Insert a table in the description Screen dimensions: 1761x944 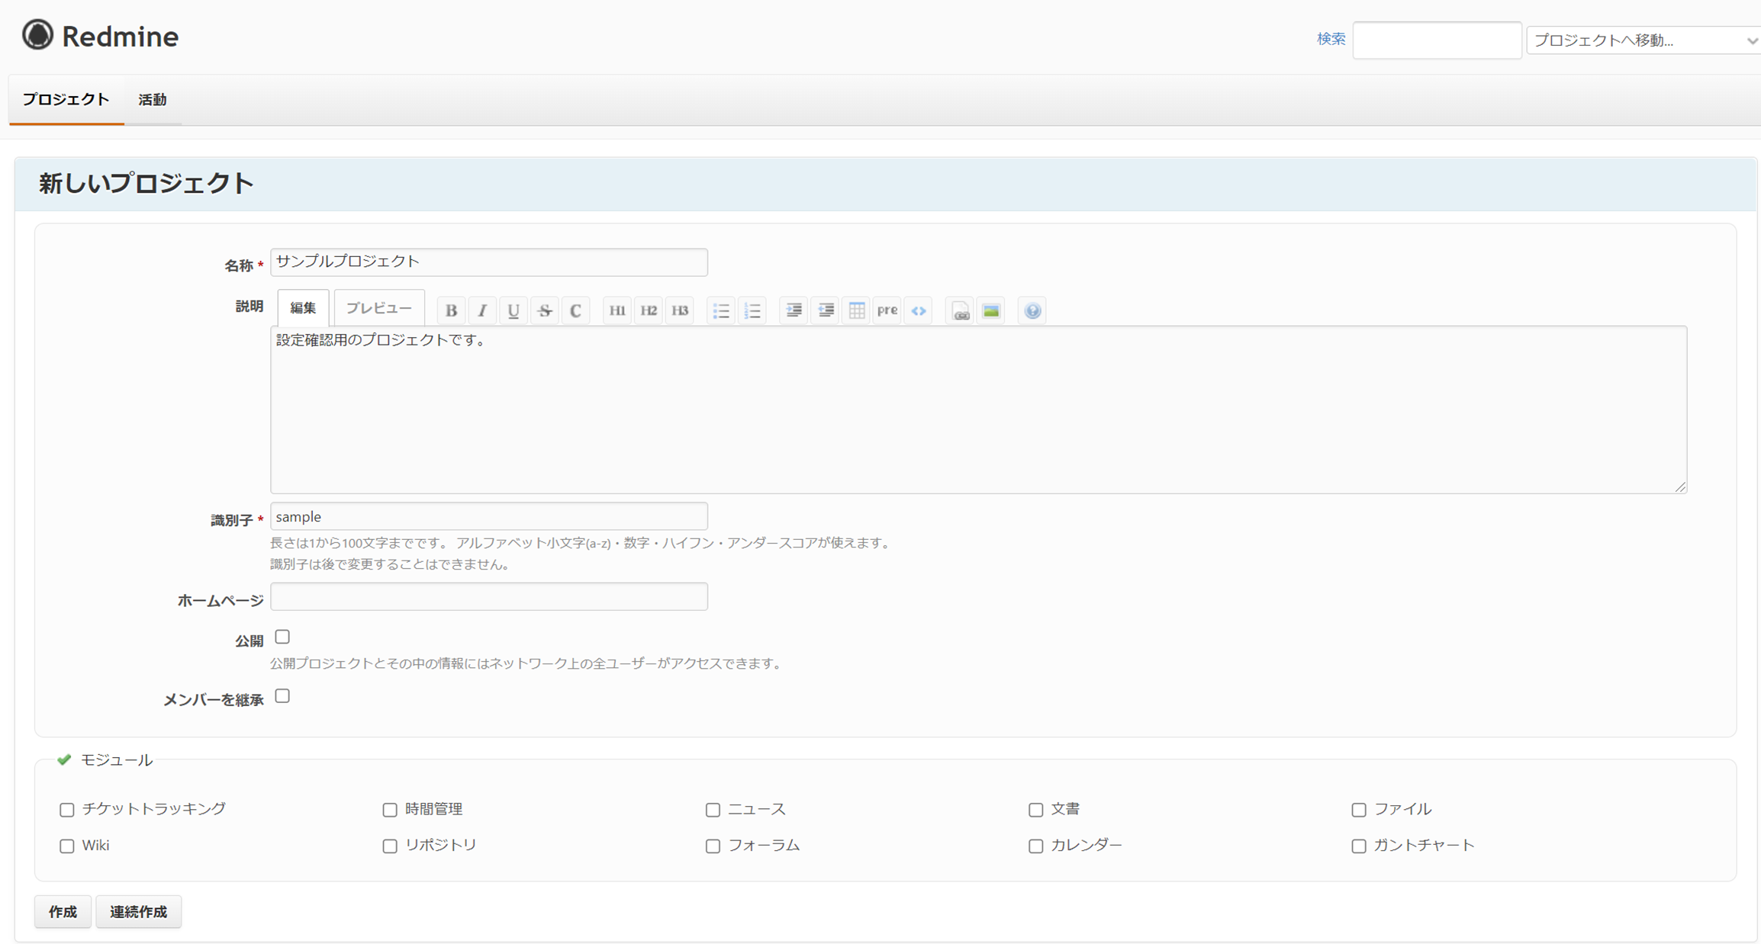[856, 310]
